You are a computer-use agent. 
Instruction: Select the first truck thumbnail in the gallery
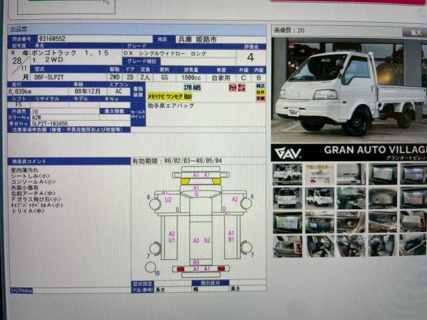[x=287, y=174]
